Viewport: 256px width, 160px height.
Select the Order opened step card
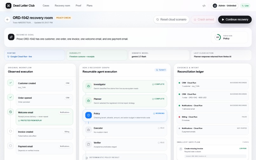[44, 100]
